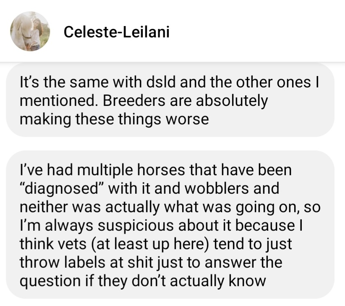The height and width of the screenshot is (306, 345).
Task: Click the word "question" on last line
Action: pyautogui.click(x=50, y=282)
